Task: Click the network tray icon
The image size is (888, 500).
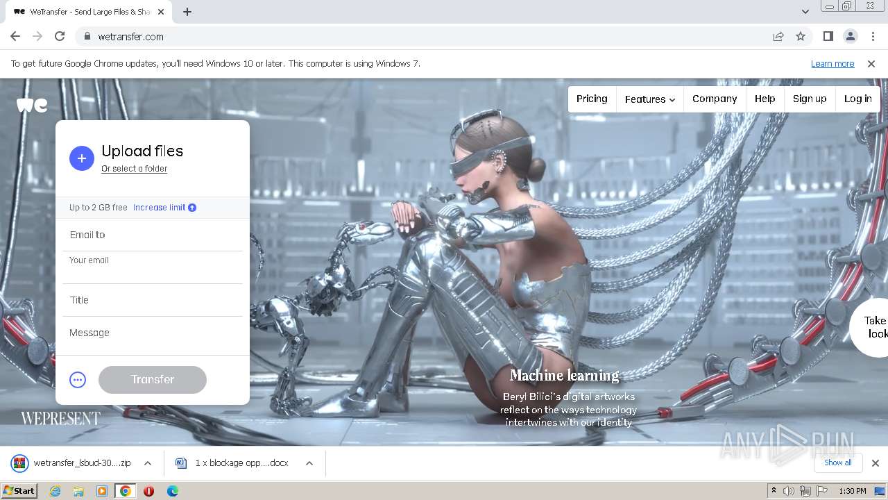Action: 805,491
